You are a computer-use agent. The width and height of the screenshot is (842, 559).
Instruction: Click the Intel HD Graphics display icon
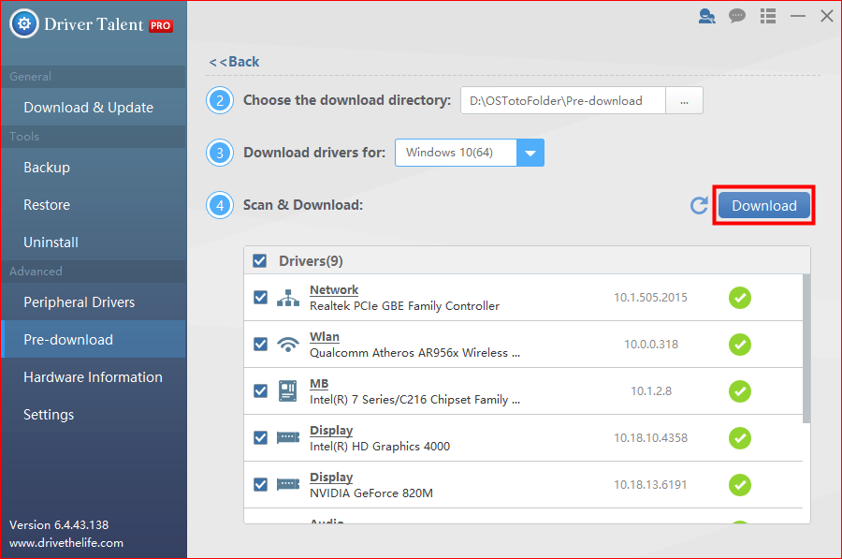coord(288,438)
